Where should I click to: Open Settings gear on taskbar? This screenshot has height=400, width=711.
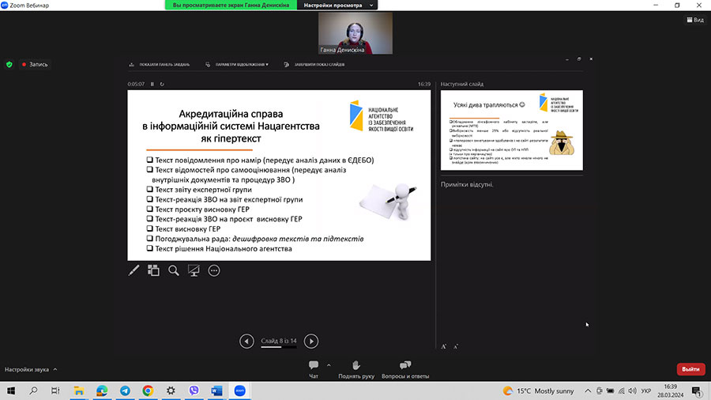[171, 391]
